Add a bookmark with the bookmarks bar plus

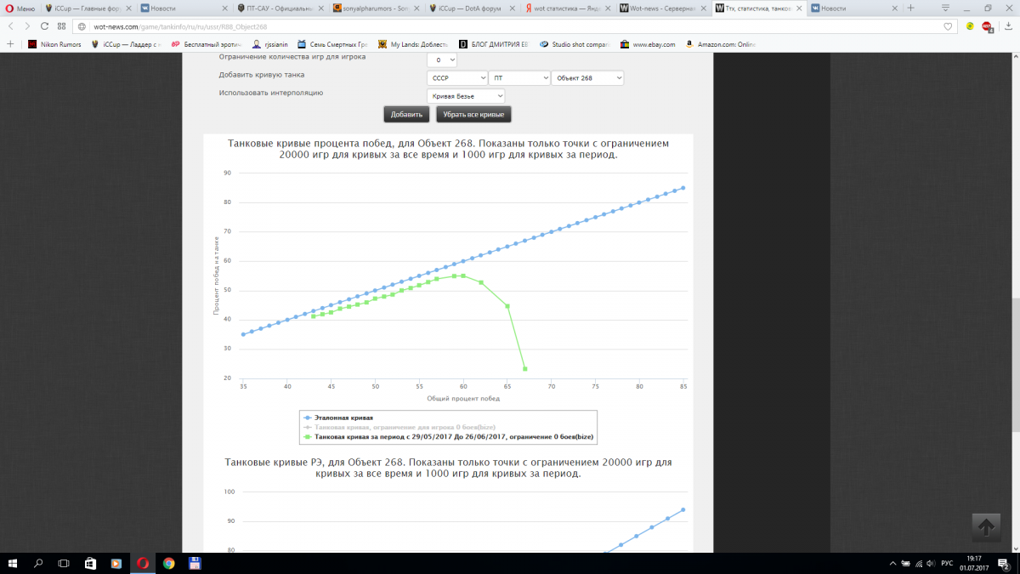point(10,44)
